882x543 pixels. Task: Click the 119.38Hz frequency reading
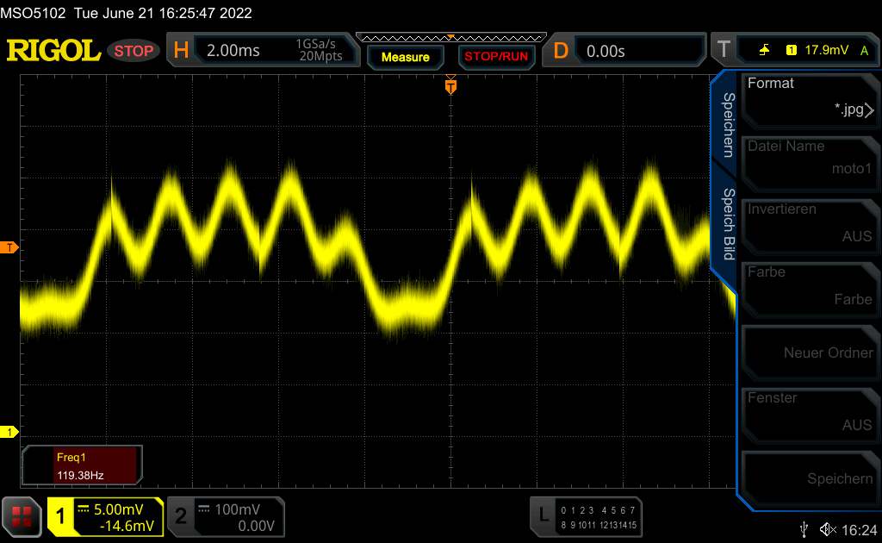click(80, 476)
